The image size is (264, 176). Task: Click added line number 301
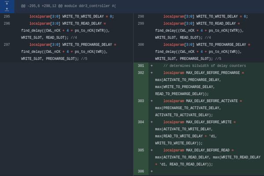140,66
